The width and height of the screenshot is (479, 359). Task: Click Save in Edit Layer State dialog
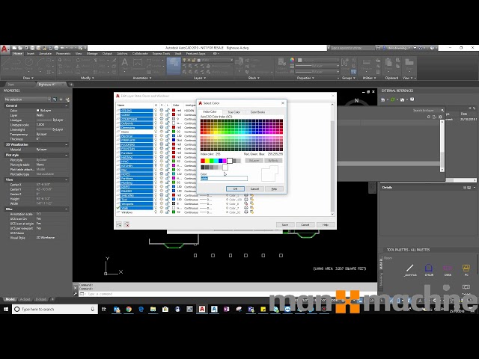[285, 224]
